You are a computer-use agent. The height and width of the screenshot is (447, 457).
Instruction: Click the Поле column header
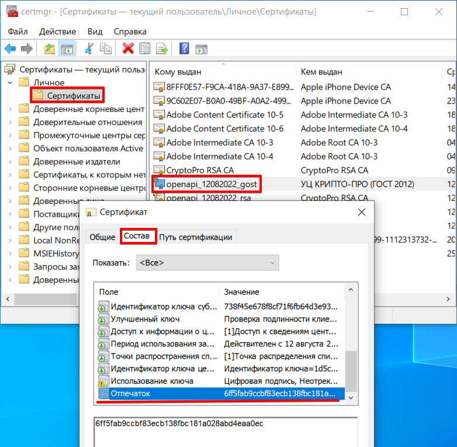[157, 292]
